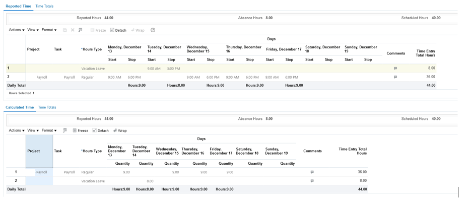This screenshot has width=472, height=200.
Task: Open comment icon for Vacation Leave row in Reported Time
Action: pyautogui.click(x=395, y=69)
